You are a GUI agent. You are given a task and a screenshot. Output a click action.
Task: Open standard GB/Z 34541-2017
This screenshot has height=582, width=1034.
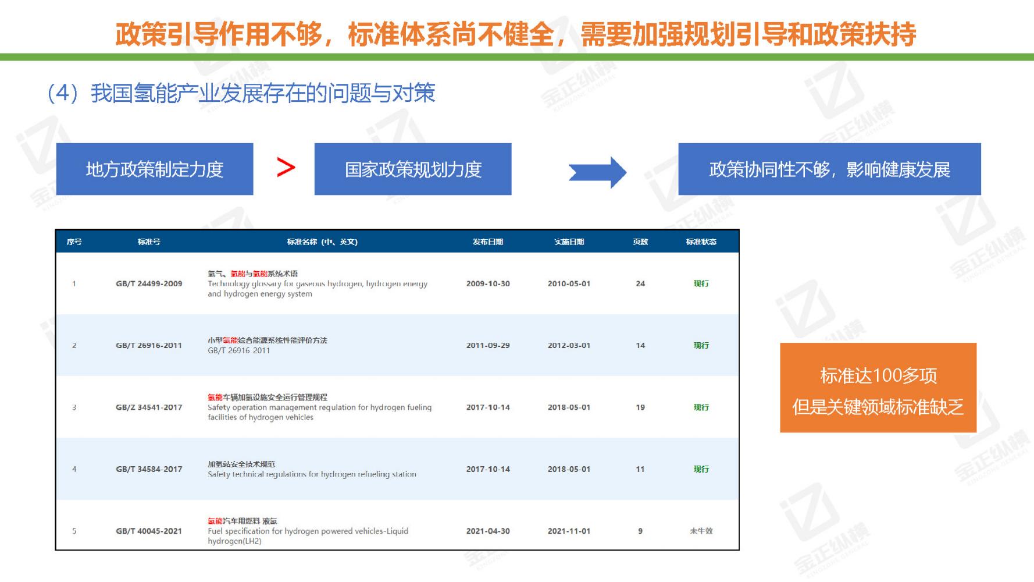(x=149, y=407)
